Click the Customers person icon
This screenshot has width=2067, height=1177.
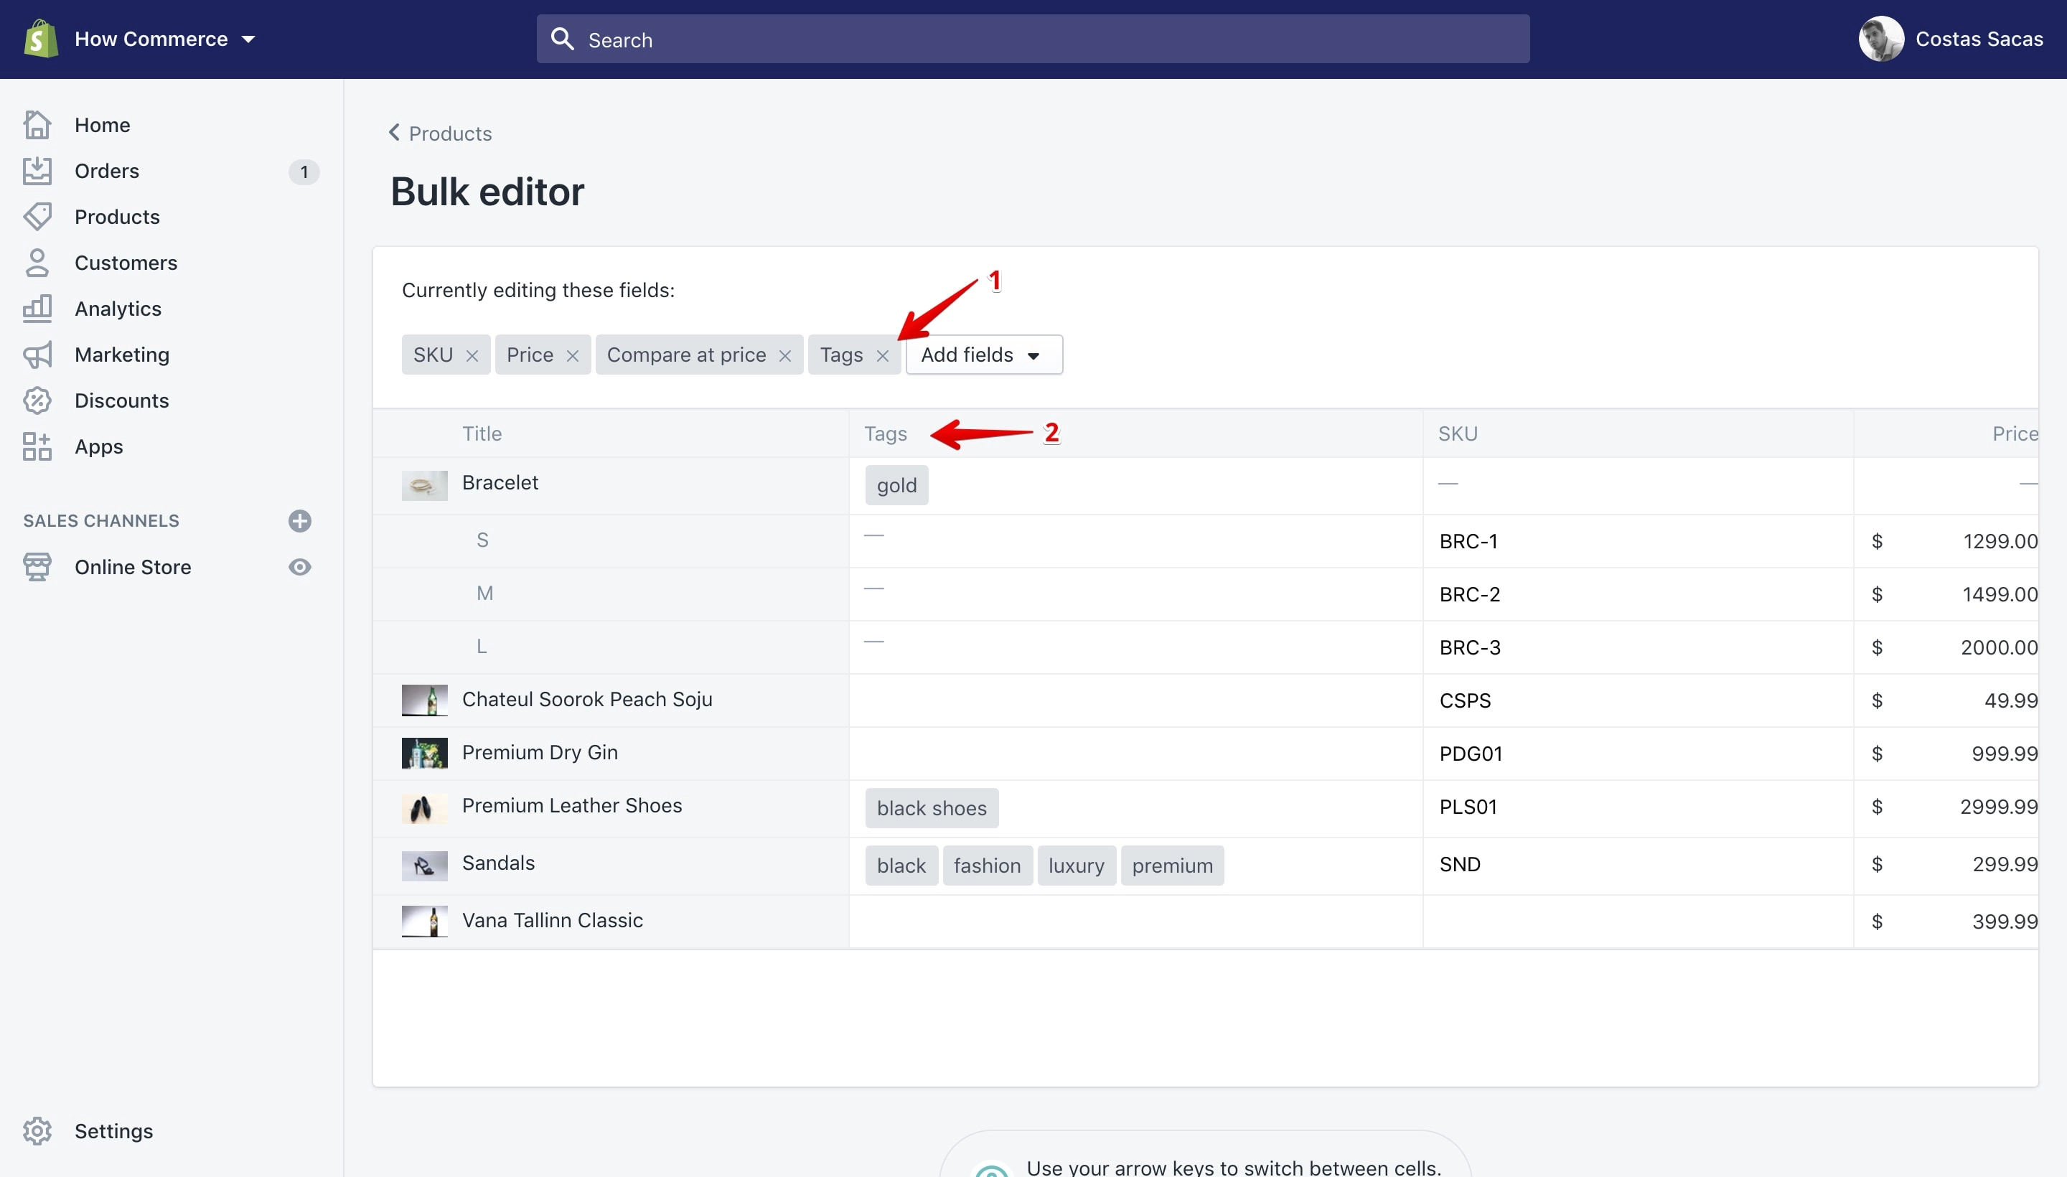37,263
